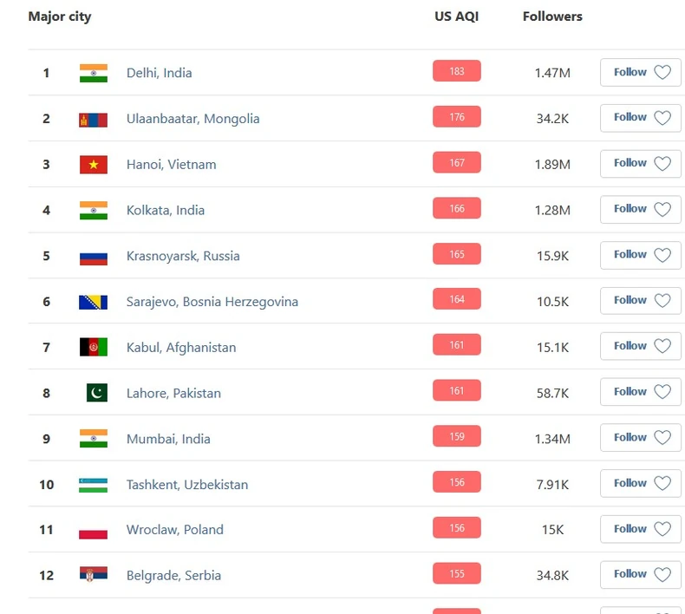Open Sarajevo, Bosnia Herzegovina link

pos(212,302)
